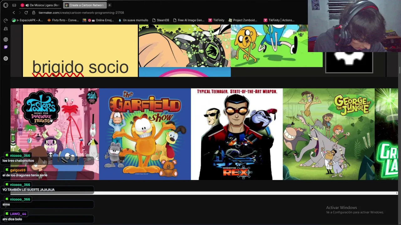This screenshot has width=401, height=225.
Task: Open the Un suave murmullo bookmark
Action: coord(133,20)
